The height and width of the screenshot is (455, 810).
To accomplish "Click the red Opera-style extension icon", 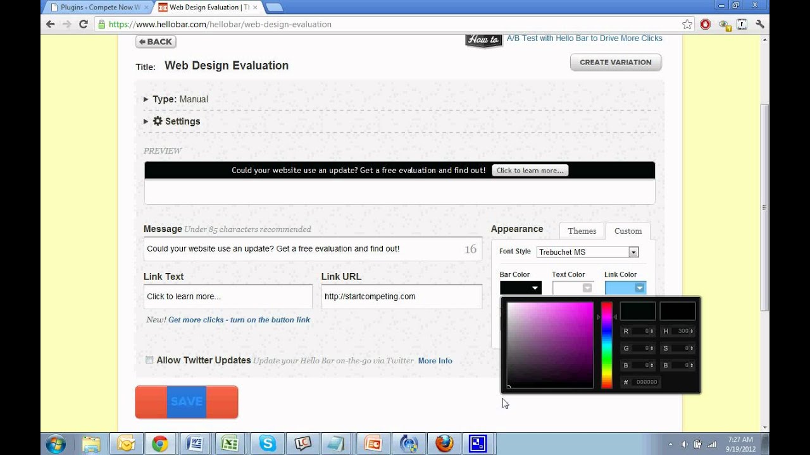I will pos(706,24).
